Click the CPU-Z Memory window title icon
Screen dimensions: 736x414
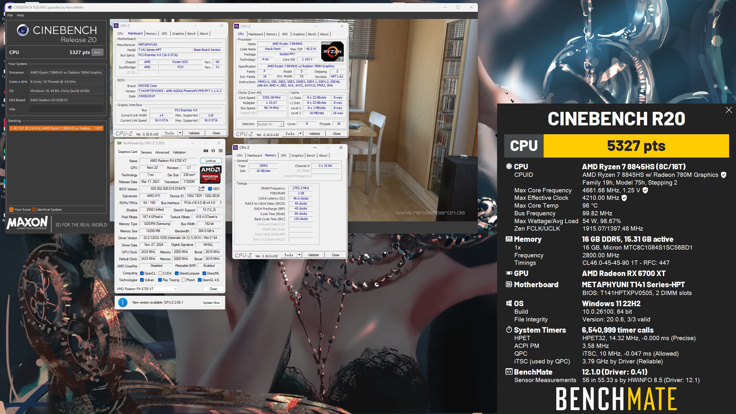(235, 147)
